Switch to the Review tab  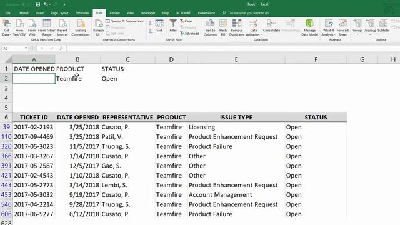(114, 13)
